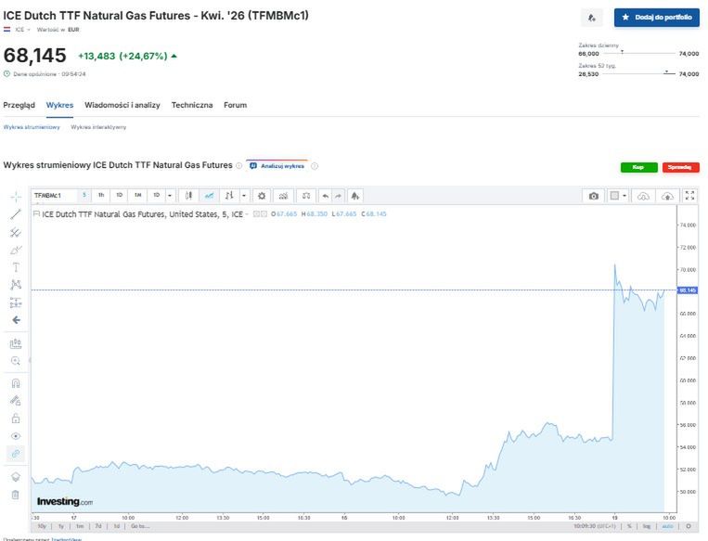Click the load chart cloud icon
This screenshot has width=708, height=541.
coord(643,196)
